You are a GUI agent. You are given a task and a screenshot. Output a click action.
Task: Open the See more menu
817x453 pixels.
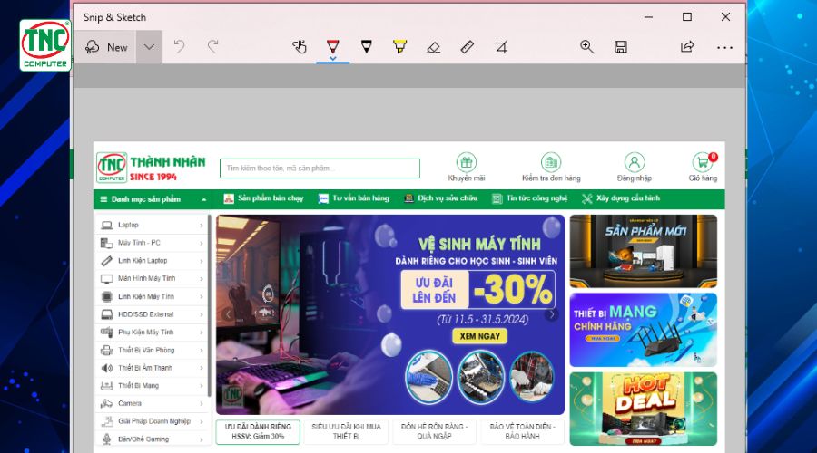click(724, 47)
